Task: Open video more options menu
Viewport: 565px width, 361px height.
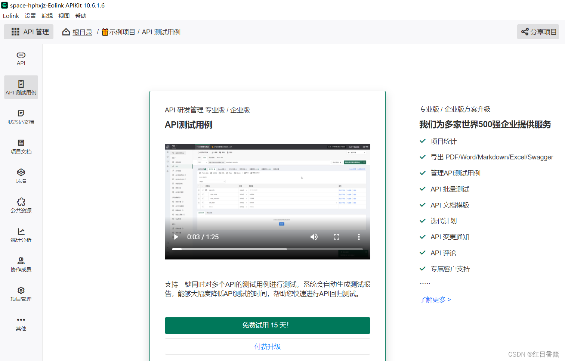Action: (x=359, y=237)
